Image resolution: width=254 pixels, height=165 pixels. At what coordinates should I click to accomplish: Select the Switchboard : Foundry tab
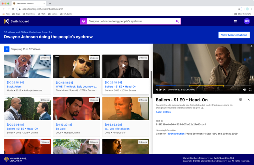29,3
